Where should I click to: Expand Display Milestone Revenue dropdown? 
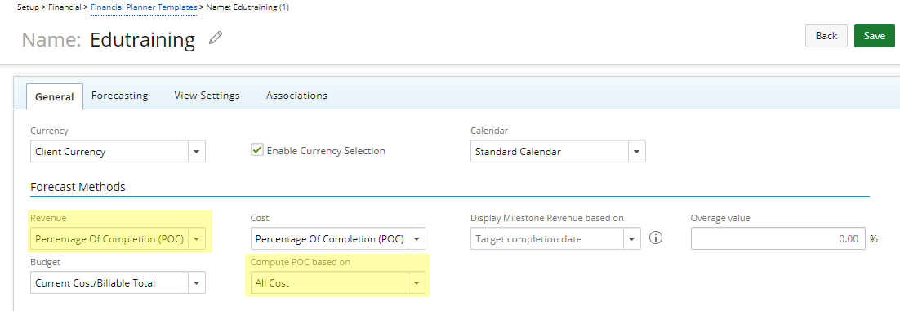click(632, 238)
